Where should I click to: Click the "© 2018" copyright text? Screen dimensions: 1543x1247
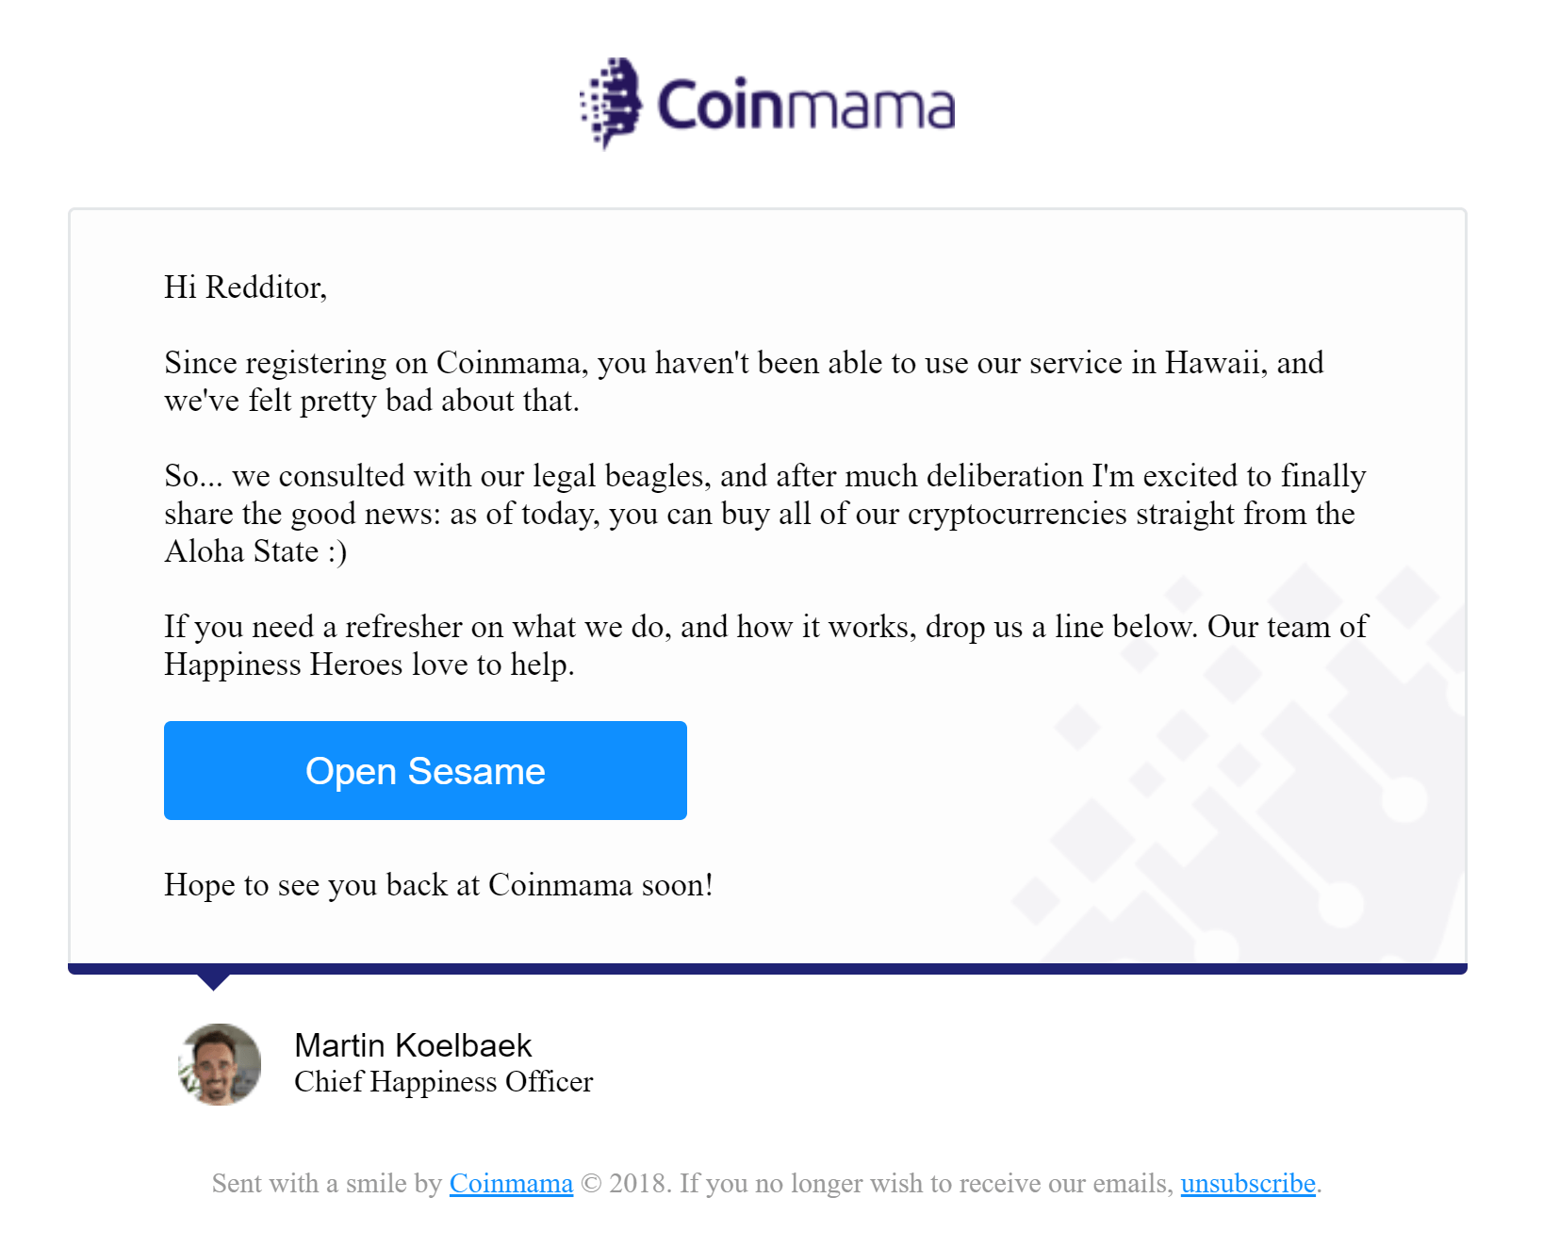coord(625,1183)
